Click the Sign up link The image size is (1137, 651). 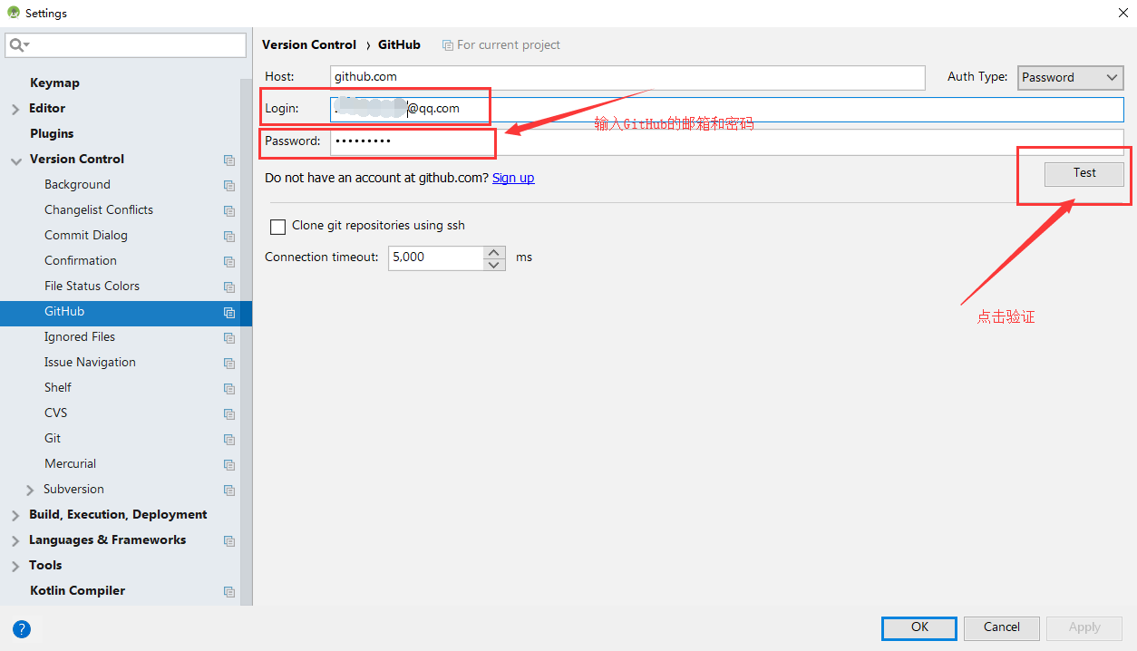(x=513, y=178)
